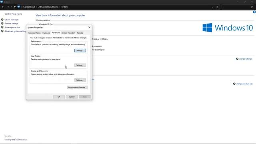This screenshot has width=256, height=144.
Task: Click shield icon beside Advanced system settings
Action: coord(2,31)
